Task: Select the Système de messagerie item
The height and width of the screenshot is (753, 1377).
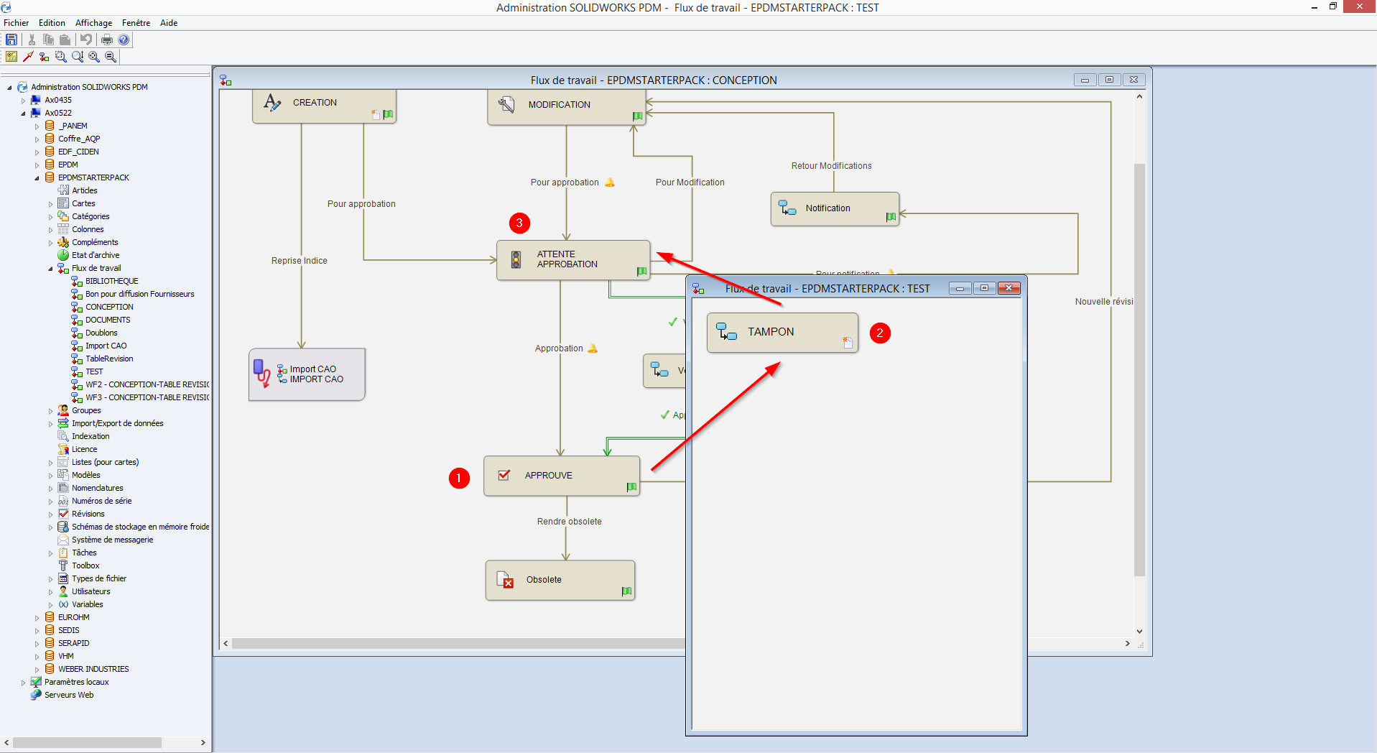Action: (x=112, y=540)
